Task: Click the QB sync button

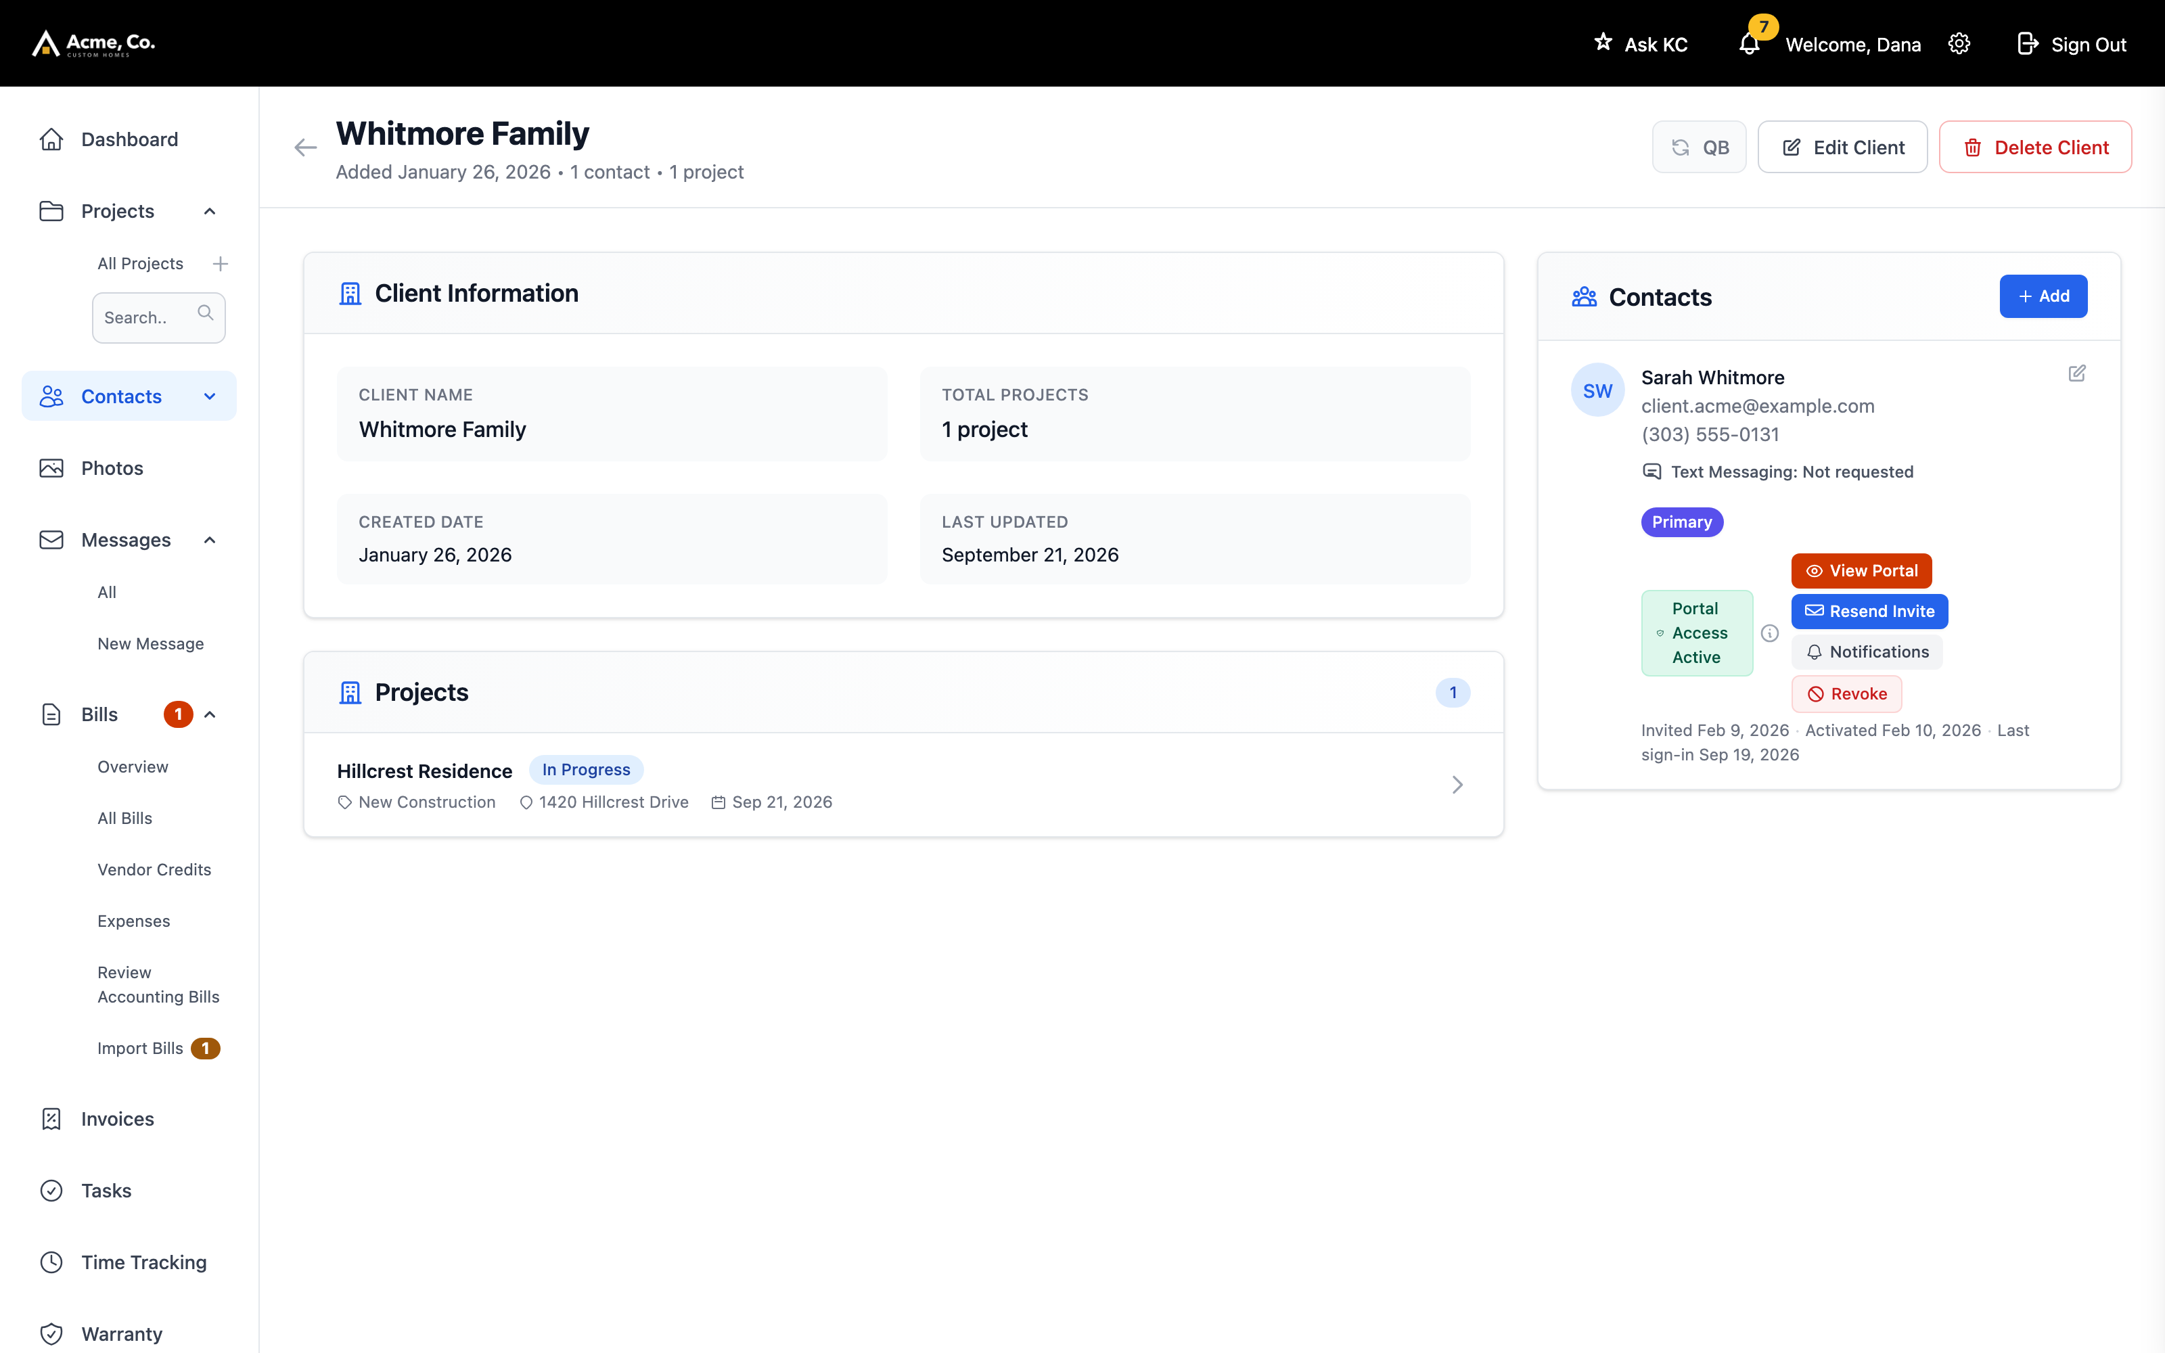Action: 1699,147
